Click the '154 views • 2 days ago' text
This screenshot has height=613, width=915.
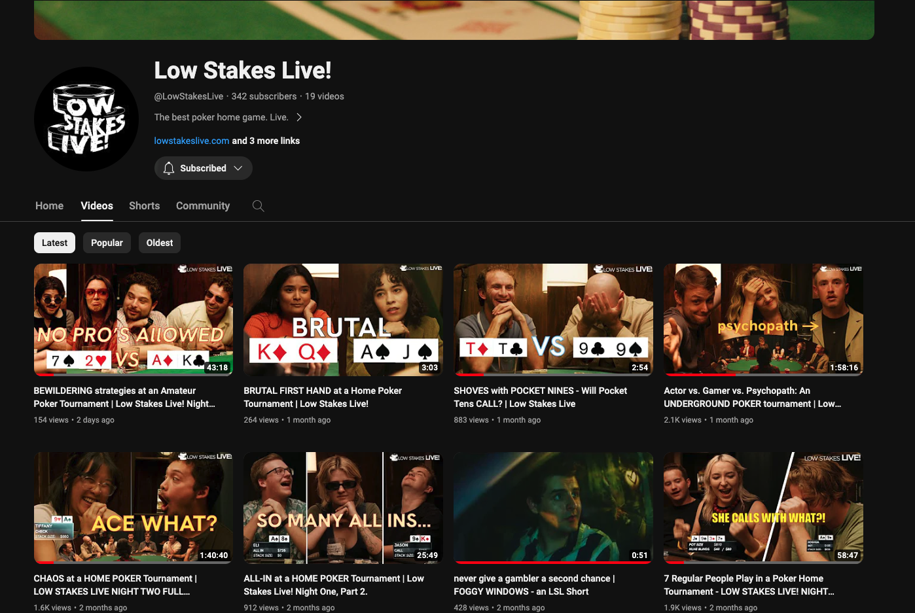pos(74,420)
